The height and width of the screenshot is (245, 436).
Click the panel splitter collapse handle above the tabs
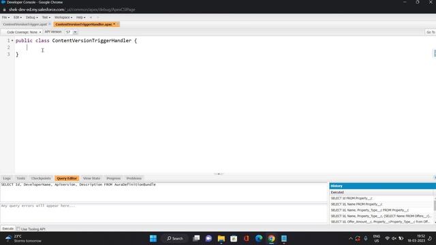point(219,174)
